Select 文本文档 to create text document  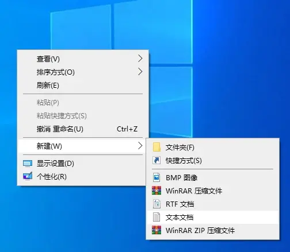pos(212,218)
